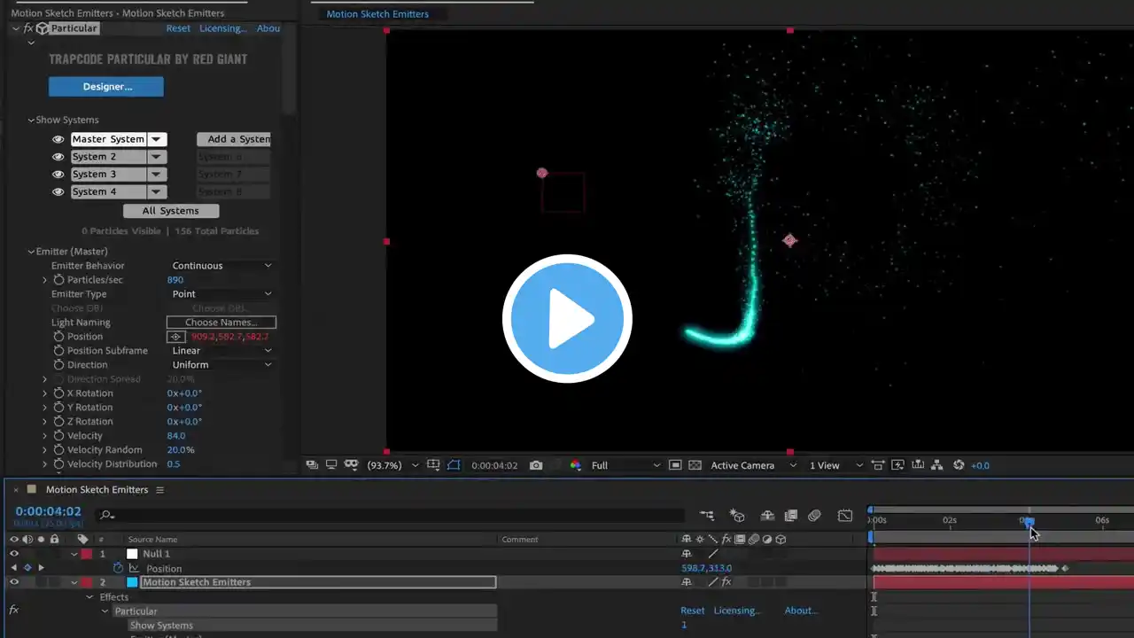1134x638 pixels.
Task: Click the Choose Names button for Light Naming
Action: click(x=221, y=323)
